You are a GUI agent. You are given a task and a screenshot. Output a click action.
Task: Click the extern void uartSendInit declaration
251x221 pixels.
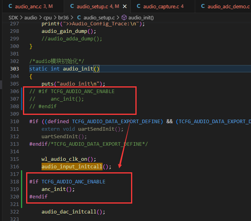tap(82, 129)
